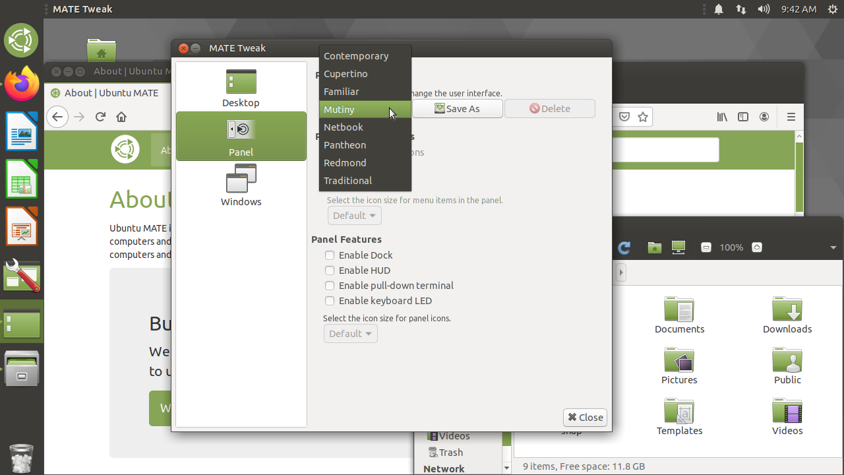Image resolution: width=844 pixels, height=475 pixels.
Task: Enable the Dock checkbox
Action: [330, 255]
